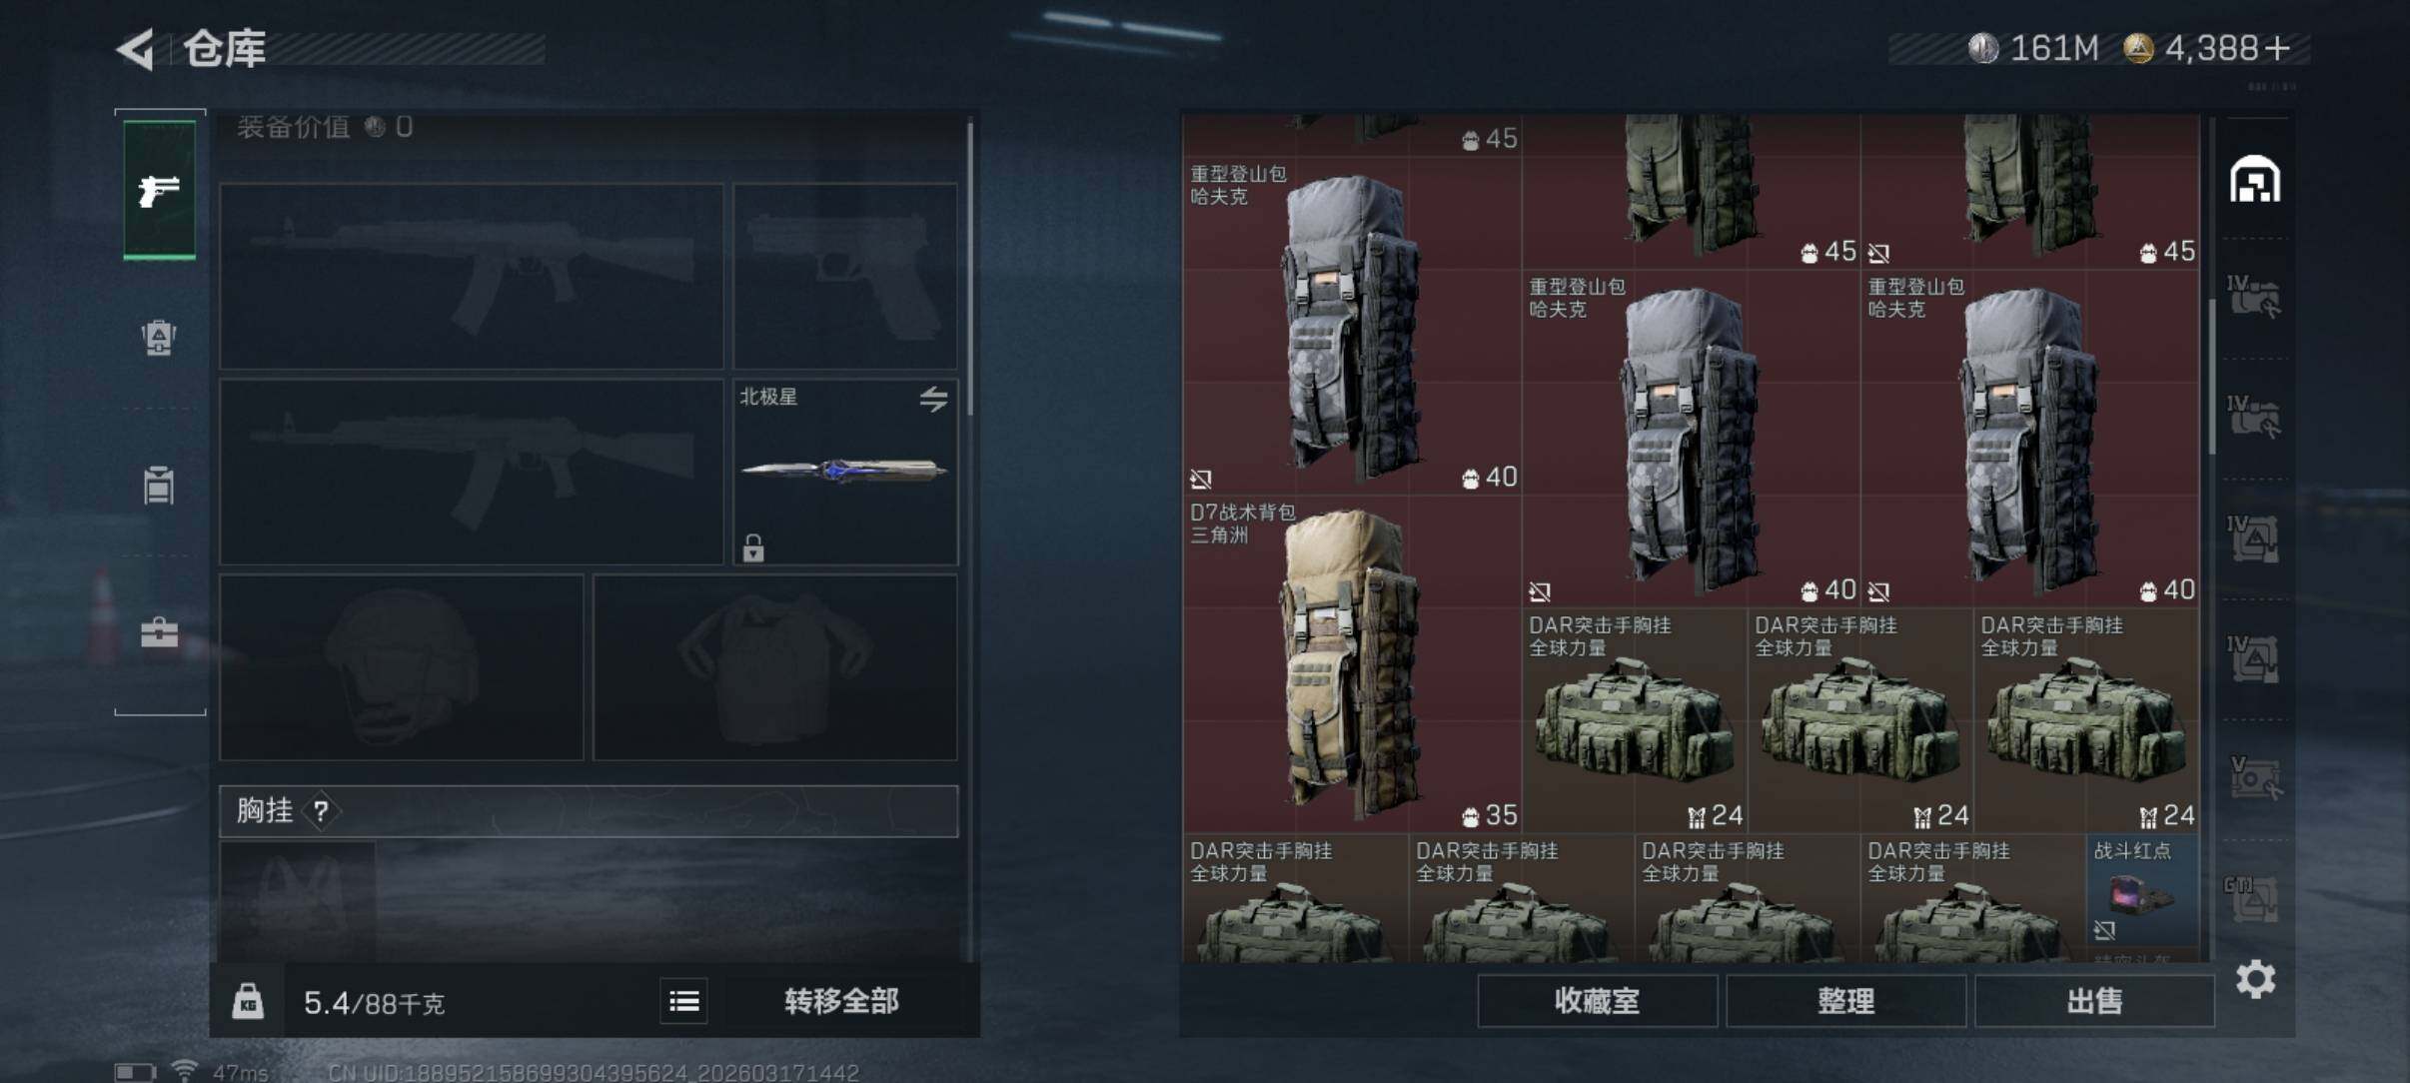Screen dimensions: 2410x1083
Task: Click 出售 to sell items
Action: pos(2094,1001)
